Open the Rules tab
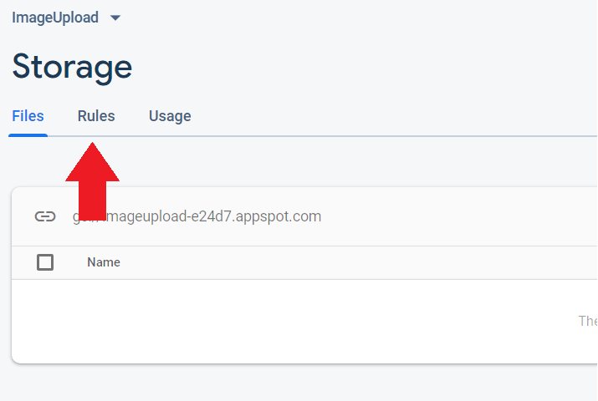 (96, 116)
